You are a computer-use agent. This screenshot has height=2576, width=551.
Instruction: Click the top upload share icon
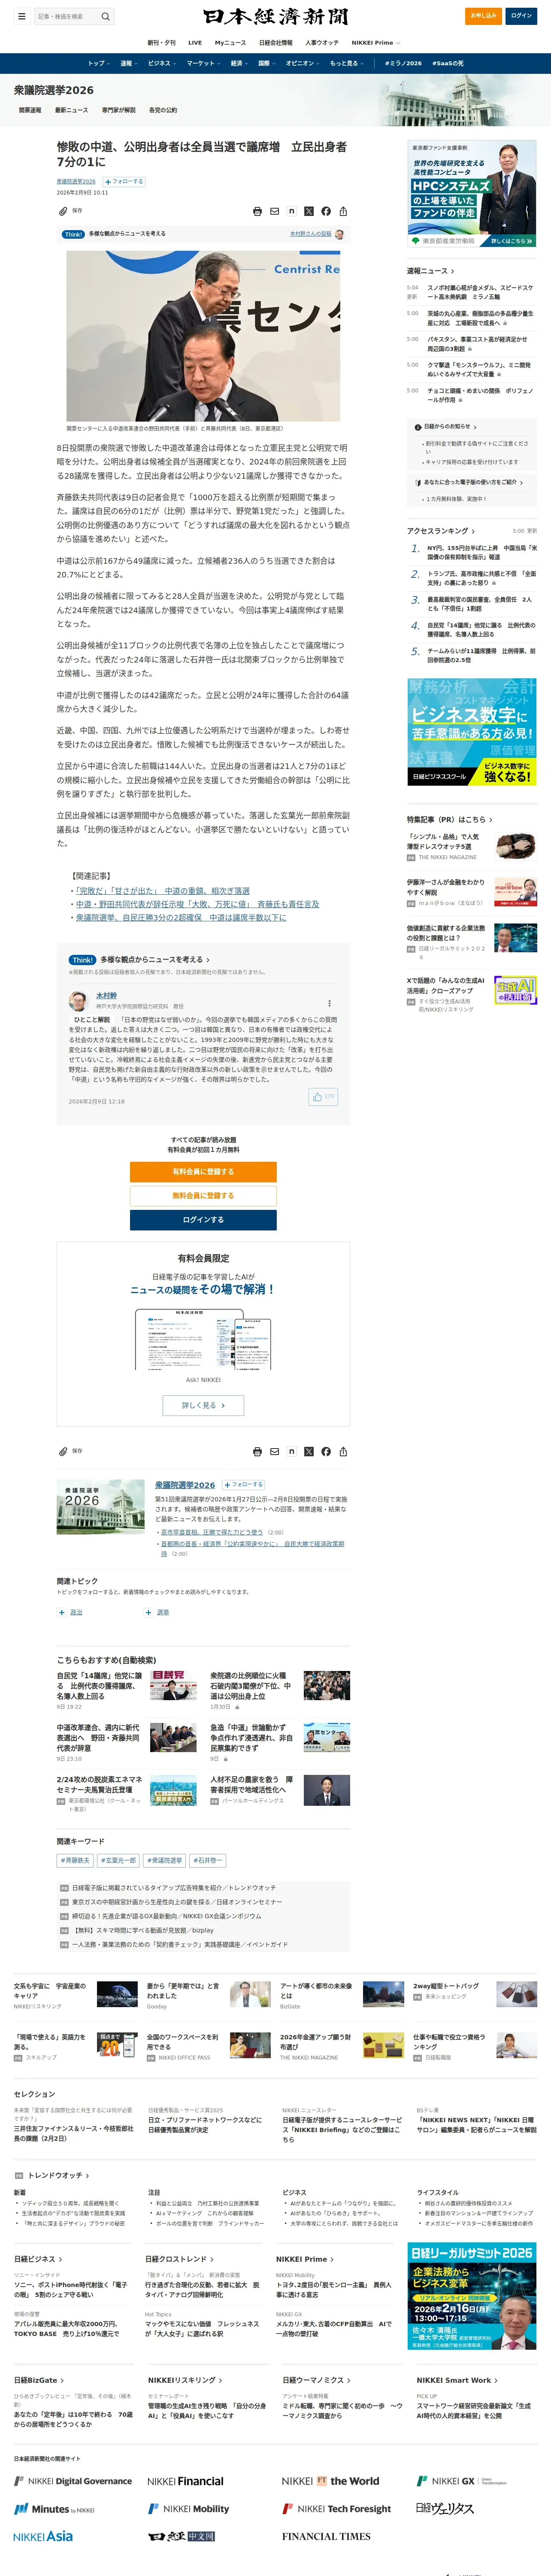[x=343, y=211]
